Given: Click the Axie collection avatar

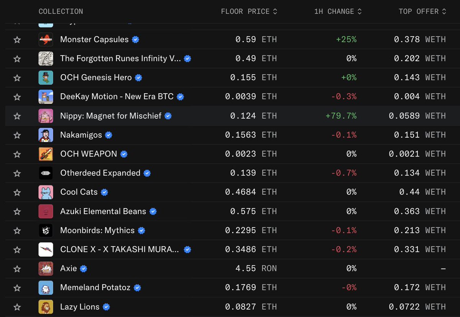Looking at the screenshot, I should click(x=46, y=269).
